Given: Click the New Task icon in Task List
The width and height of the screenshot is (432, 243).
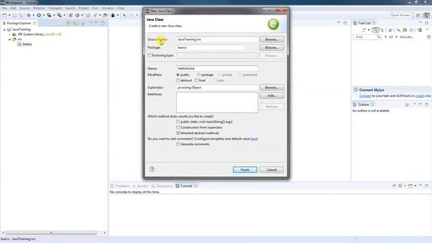Looking at the screenshot, I should tap(364, 30).
